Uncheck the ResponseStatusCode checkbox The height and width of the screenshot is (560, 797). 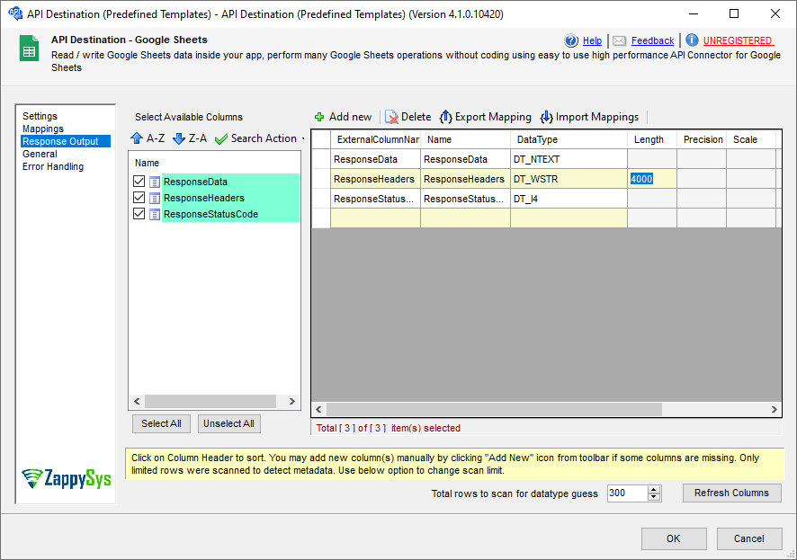click(x=139, y=214)
